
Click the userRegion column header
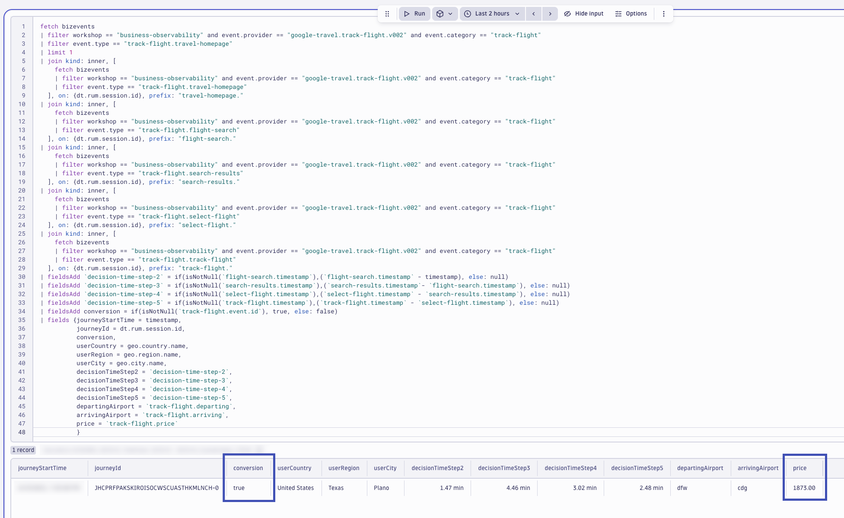[344, 468]
